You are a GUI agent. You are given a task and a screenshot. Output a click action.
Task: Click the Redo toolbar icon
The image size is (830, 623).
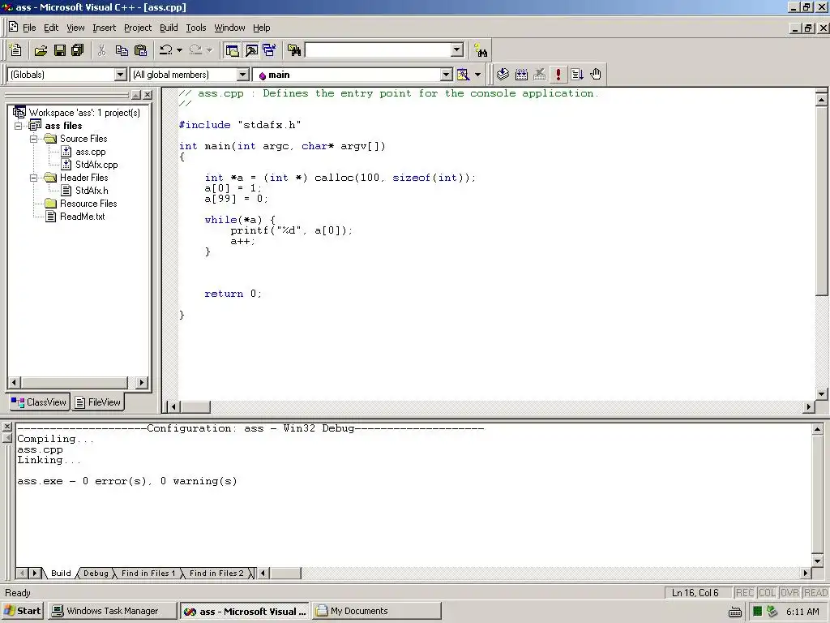[x=195, y=50]
